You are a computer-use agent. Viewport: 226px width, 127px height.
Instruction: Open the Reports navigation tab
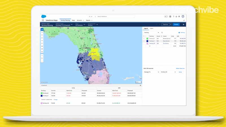(88, 20)
